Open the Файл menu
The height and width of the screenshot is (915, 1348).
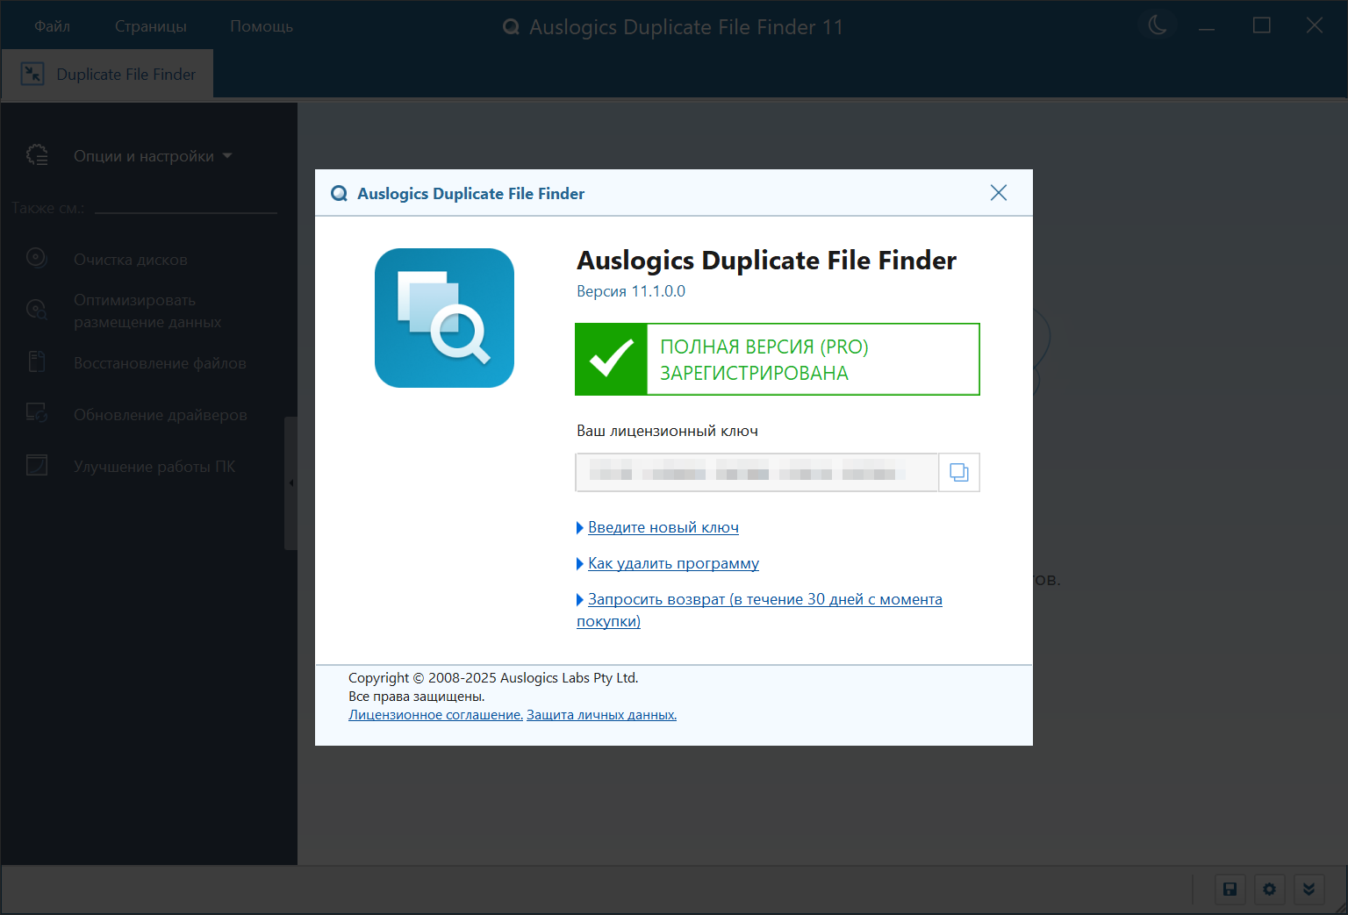click(x=53, y=26)
